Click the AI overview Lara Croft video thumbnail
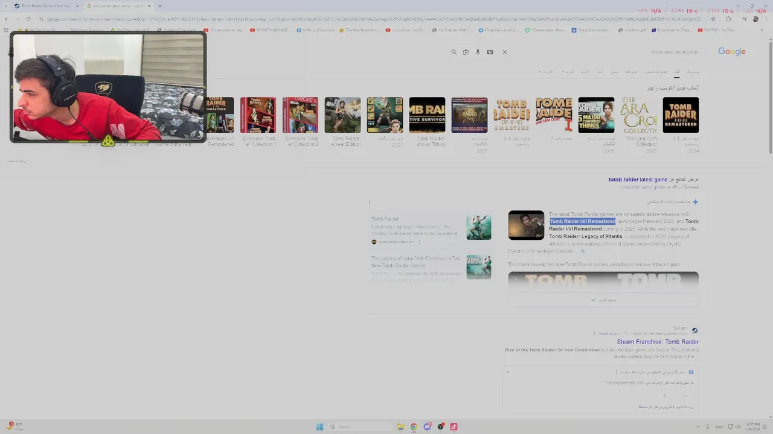Viewport: 773px width, 434px height. 526,225
